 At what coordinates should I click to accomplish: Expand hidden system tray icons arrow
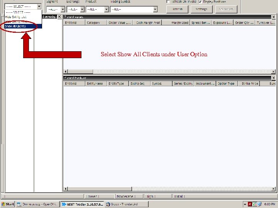click(x=245, y=204)
